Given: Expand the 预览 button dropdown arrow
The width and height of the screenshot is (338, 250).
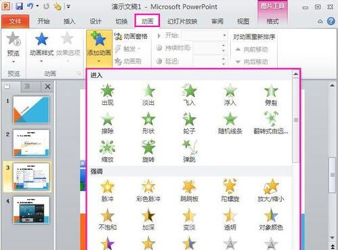Looking at the screenshot, I should pyautogui.click(x=14, y=62).
